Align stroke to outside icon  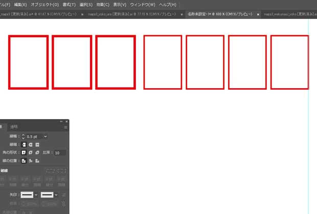pyautogui.click(x=37, y=161)
